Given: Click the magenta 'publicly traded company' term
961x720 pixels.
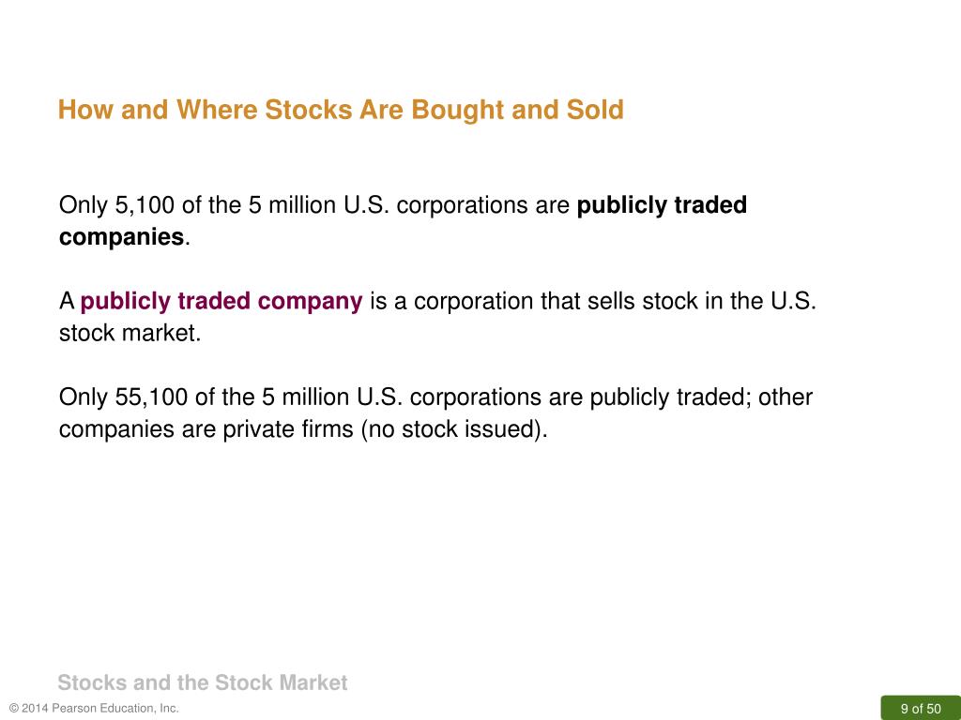Looking at the screenshot, I should pos(221,301).
